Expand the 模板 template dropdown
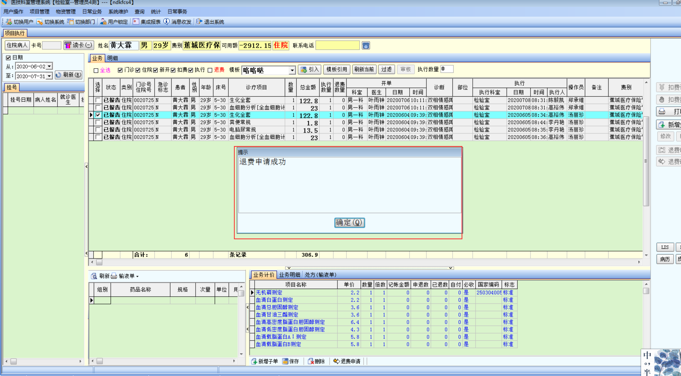The height and width of the screenshot is (376, 681). (292, 70)
